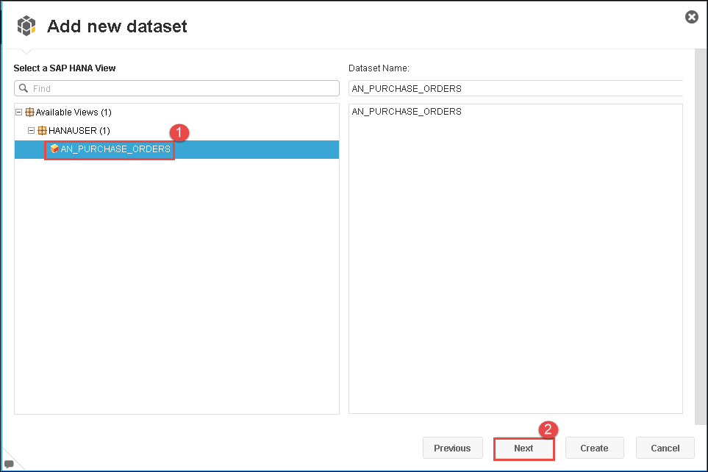This screenshot has height=472, width=708.
Task: Click into the Dataset Name text field
Action: click(x=515, y=89)
